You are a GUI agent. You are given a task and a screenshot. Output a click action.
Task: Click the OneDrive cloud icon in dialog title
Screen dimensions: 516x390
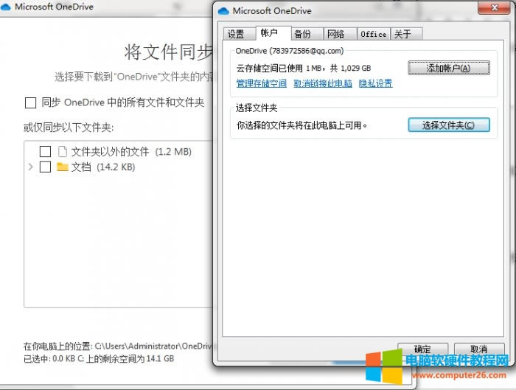coord(223,11)
